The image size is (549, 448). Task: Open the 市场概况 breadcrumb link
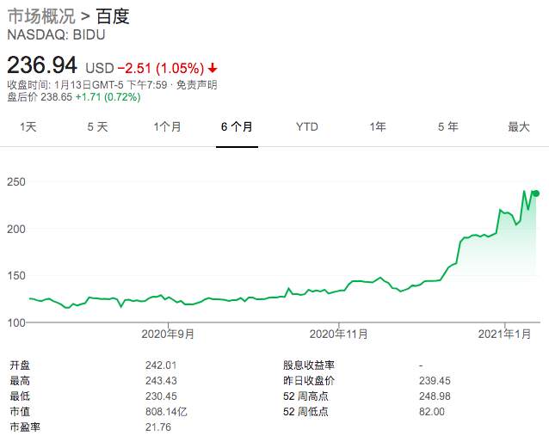[41, 16]
